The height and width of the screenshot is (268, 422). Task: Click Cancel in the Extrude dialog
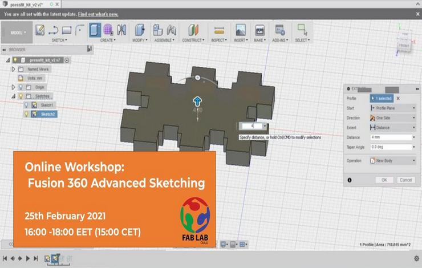(406, 180)
